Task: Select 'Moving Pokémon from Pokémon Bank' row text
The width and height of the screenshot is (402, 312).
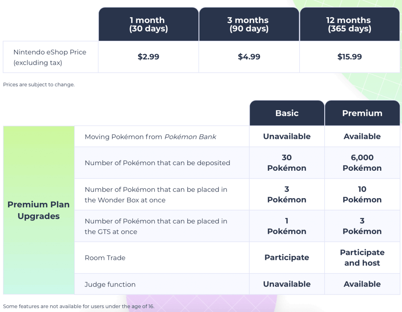Action: pyautogui.click(x=150, y=137)
